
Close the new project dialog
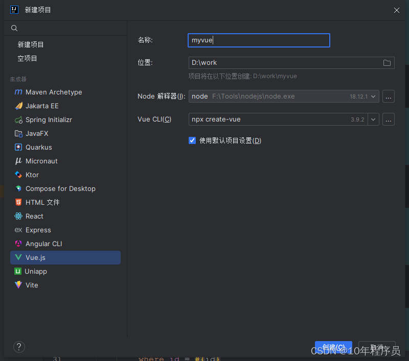point(397,10)
